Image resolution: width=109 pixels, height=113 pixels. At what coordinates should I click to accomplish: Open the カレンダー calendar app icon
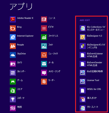pyautogui.click(x=13, y=73)
